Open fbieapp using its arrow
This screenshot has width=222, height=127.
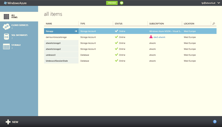click(x=76, y=31)
